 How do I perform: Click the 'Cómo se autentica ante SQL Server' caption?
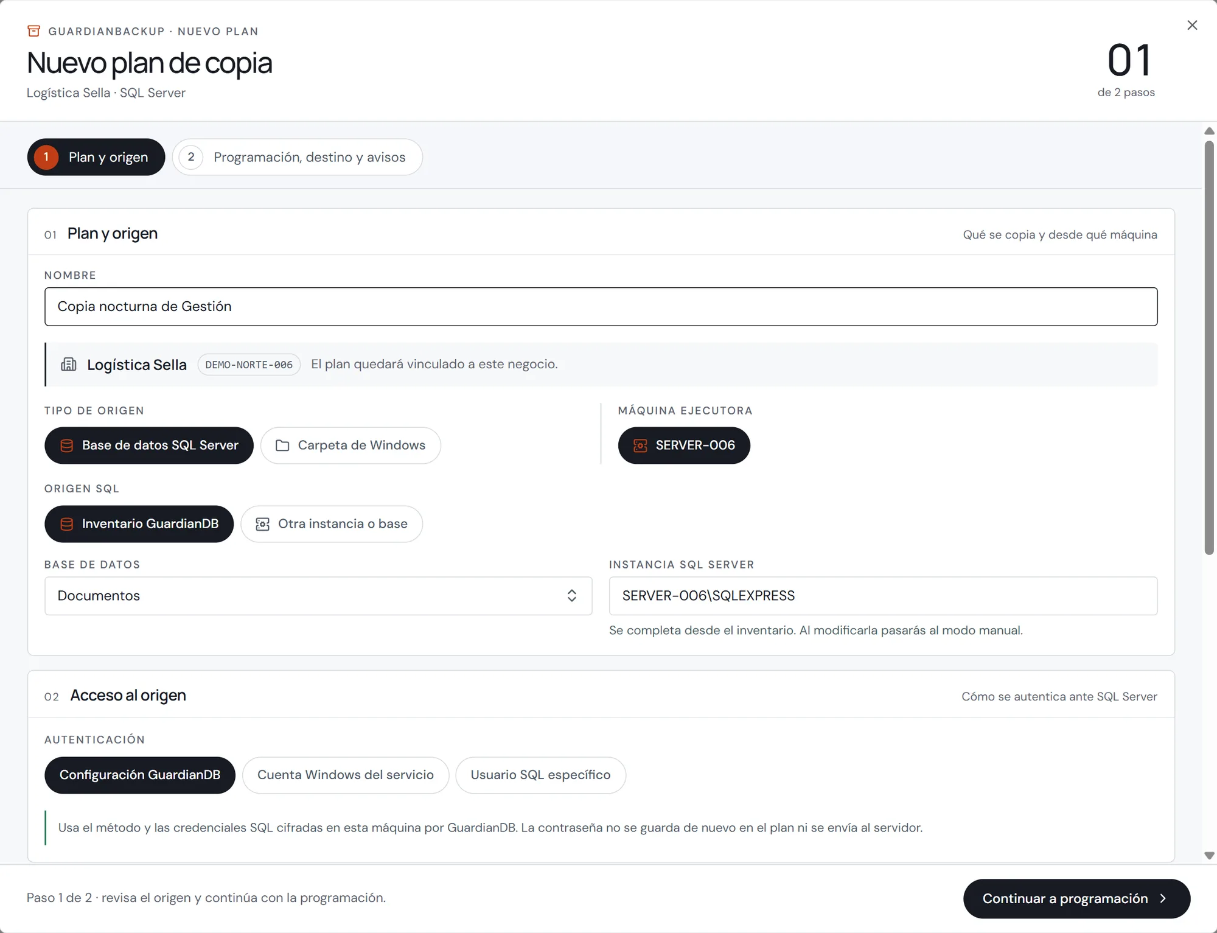coord(1059,696)
